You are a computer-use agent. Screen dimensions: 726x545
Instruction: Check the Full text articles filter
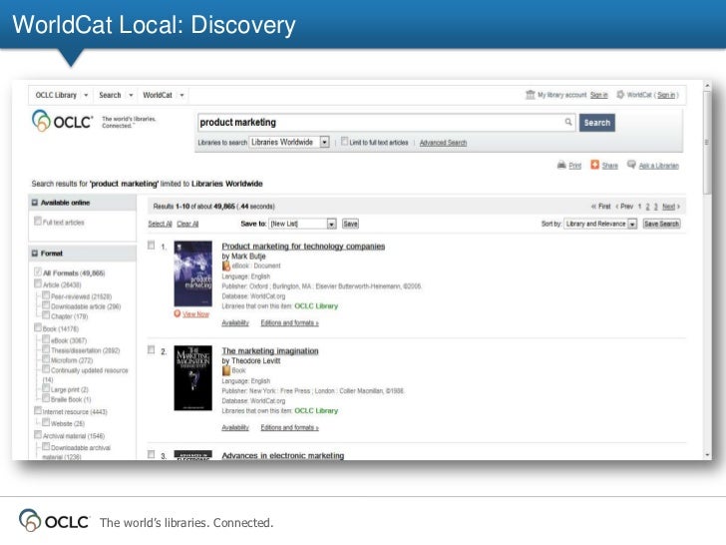[38, 222]
